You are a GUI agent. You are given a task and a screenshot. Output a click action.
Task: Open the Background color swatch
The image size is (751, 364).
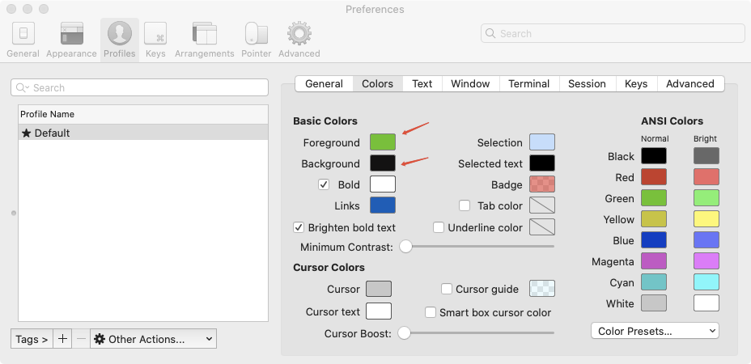(383, 163)
